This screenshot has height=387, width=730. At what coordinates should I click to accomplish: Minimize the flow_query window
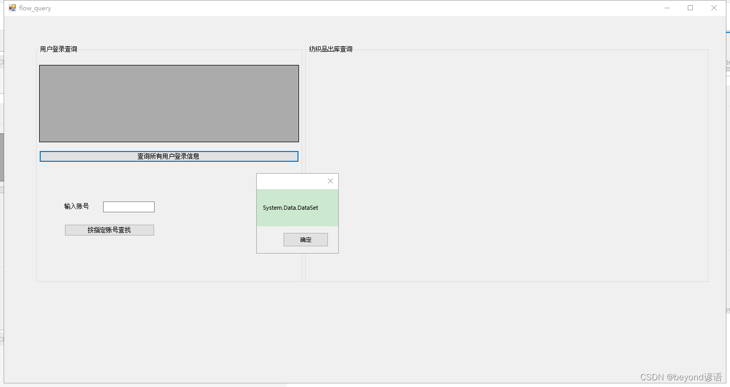[667, 8]
